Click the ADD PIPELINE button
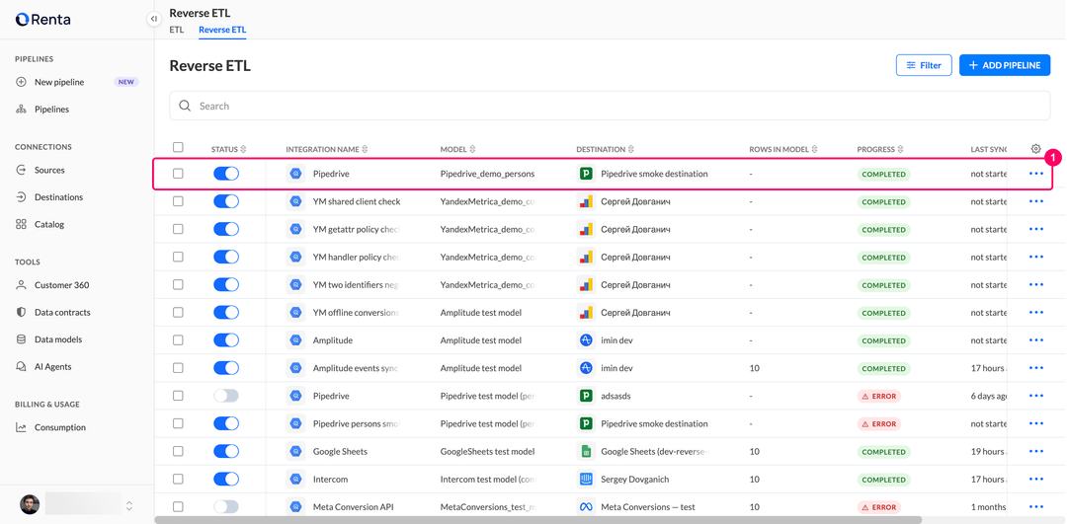Image resolution: width=1067 pixels, height=524 pixels. coord(1005,65)
